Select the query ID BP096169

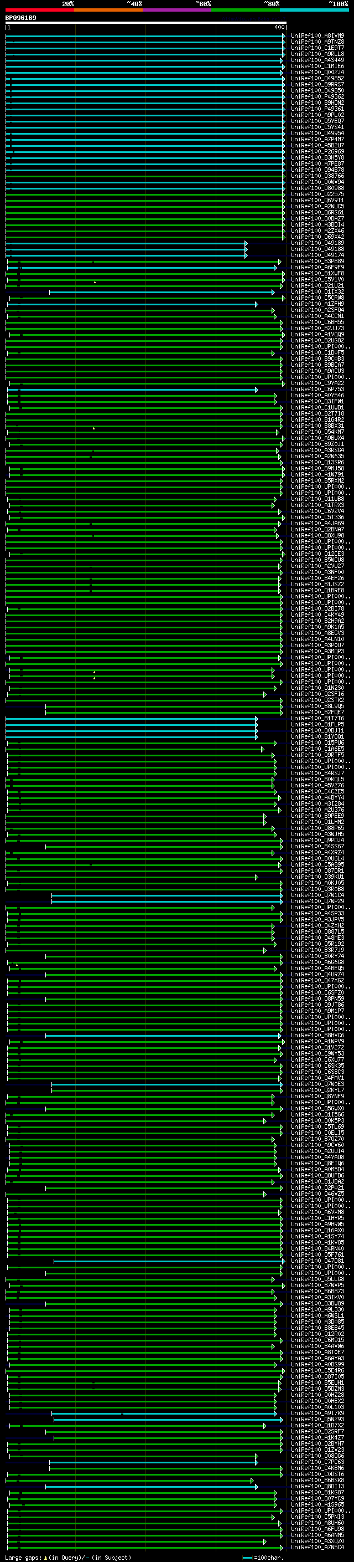coord(20,18)
